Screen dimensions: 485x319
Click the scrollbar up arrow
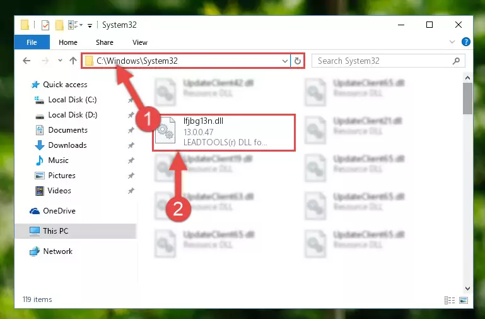point(468,78)
